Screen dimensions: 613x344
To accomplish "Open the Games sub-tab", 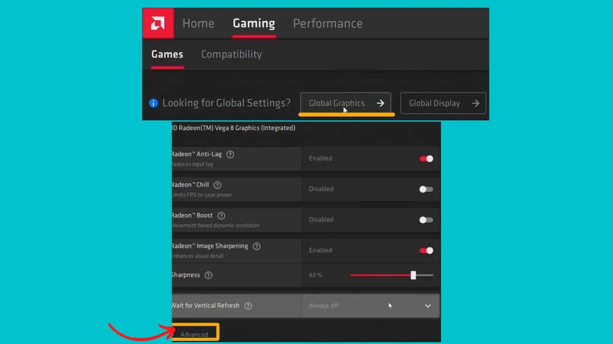I will tap(167, 54).
